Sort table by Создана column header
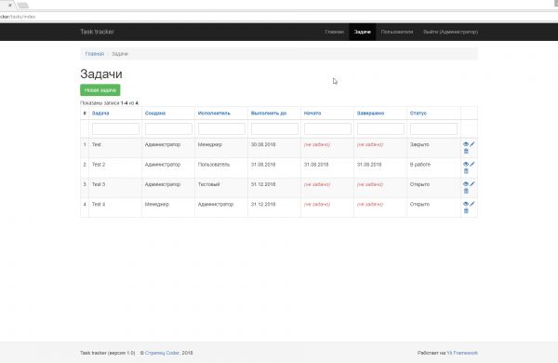Screen dimensions: 558x363 click(155, 114)
